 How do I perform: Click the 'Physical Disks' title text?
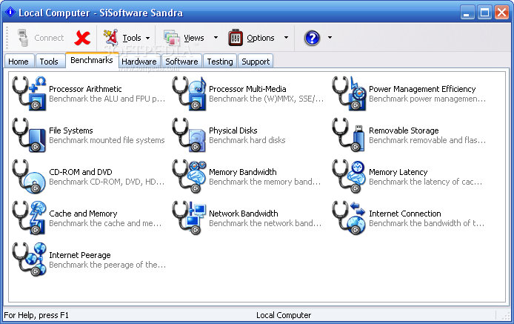[x=233, y=130]
